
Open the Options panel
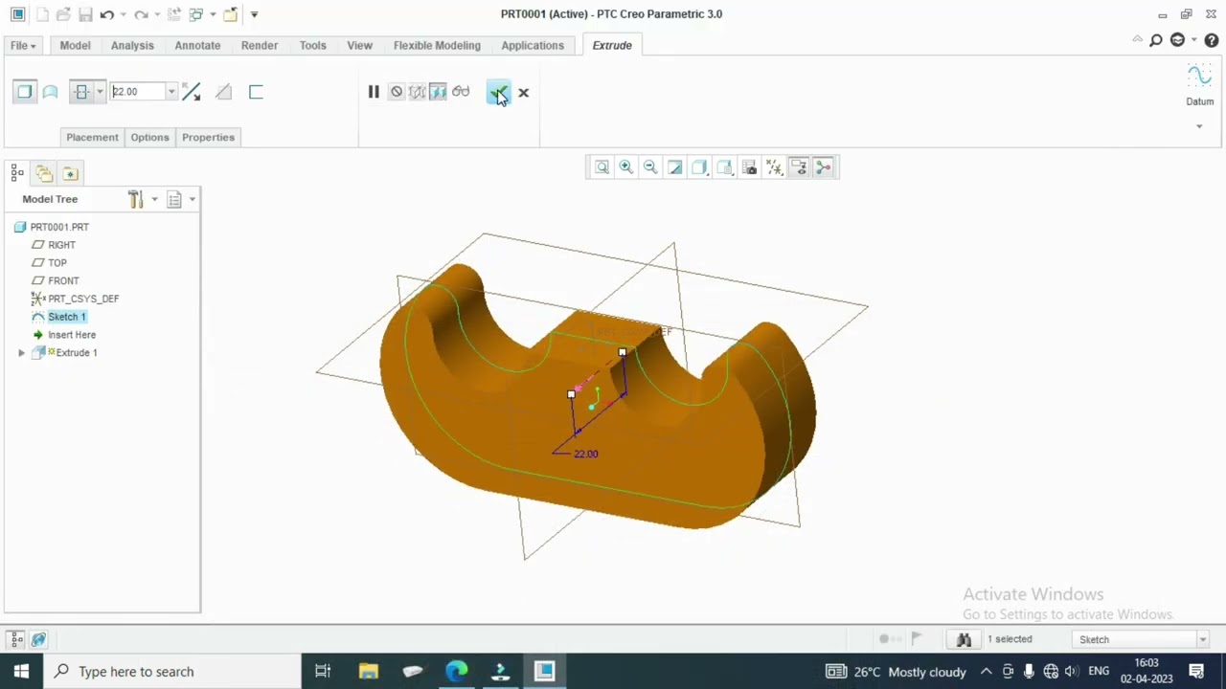(149, 137)
